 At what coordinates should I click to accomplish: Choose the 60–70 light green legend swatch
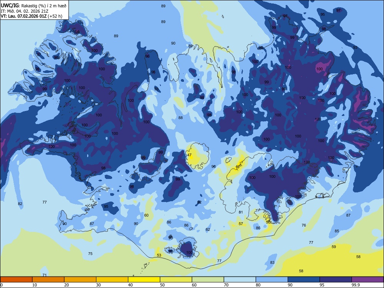pyautogui.click(x=208, y=280)
